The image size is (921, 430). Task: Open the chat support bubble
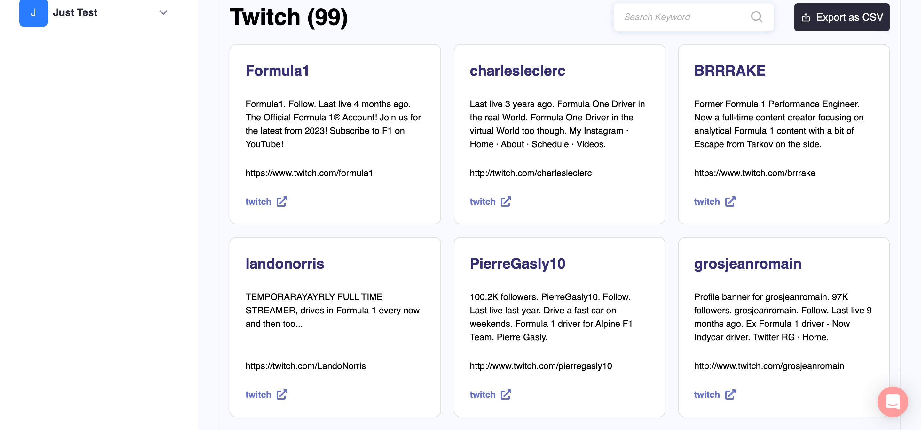click(x=892, y=402)
